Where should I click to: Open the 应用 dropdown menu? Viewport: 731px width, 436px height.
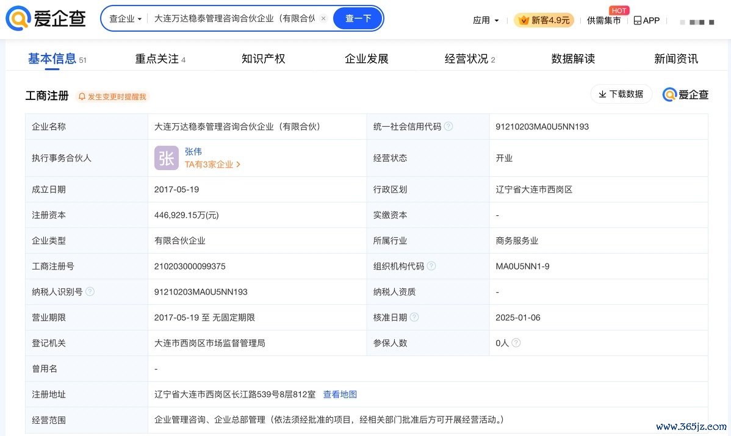486,21
